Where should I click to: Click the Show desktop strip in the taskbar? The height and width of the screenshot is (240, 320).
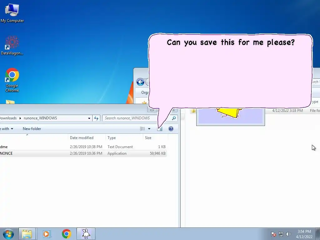[318, 234]
